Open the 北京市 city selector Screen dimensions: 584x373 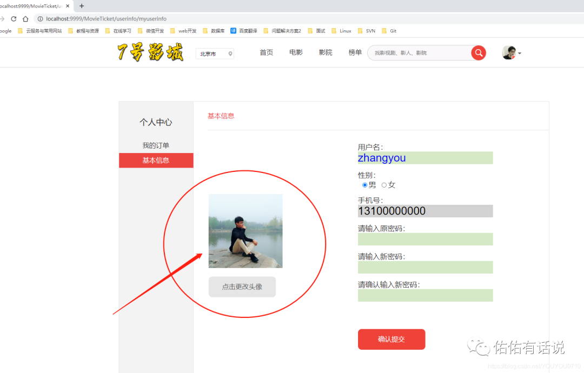pyautogui.click(x=215, y=54)
